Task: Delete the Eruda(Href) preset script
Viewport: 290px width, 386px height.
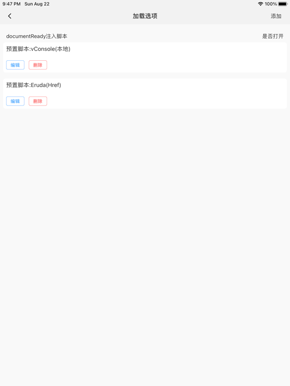Action: click(38, 101)
